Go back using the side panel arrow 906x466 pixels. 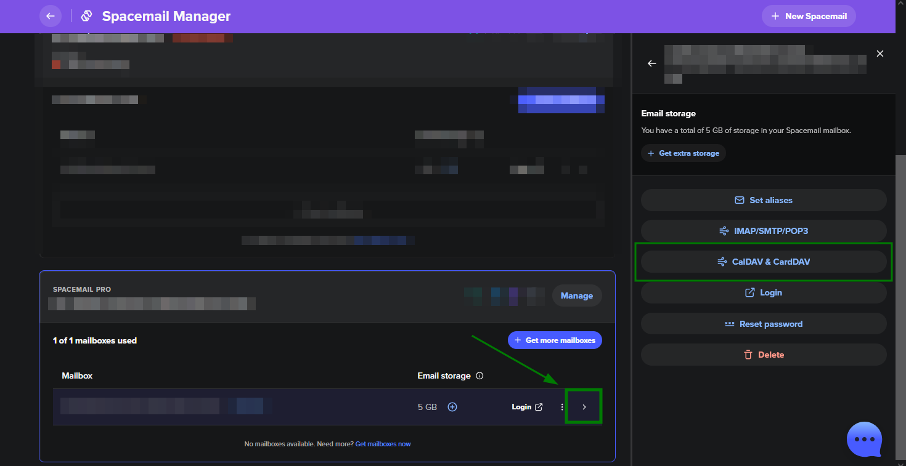652,63
